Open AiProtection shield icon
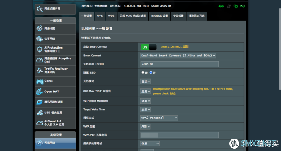The height and width of the screenshot is (151, 281). [39, 49]
